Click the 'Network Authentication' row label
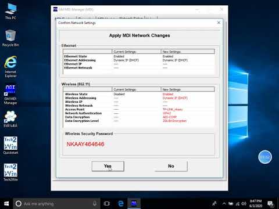This screenshot has width=279, height=209. pos(83,113)
